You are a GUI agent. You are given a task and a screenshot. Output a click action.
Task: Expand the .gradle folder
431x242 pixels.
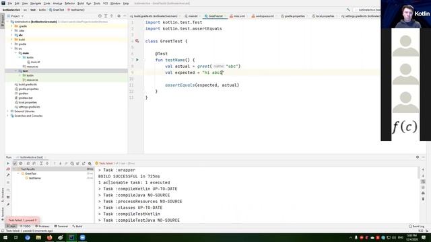click(12, 26)
